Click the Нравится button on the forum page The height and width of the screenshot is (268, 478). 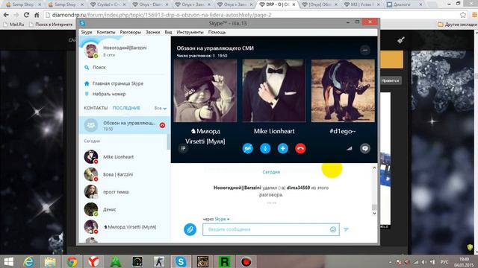coord(390,80)
